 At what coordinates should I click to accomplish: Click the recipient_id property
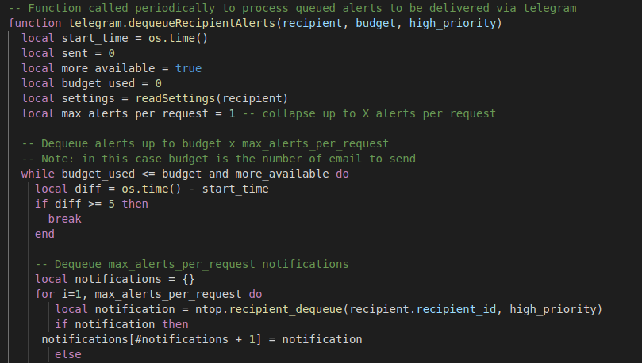coord(456,309)
